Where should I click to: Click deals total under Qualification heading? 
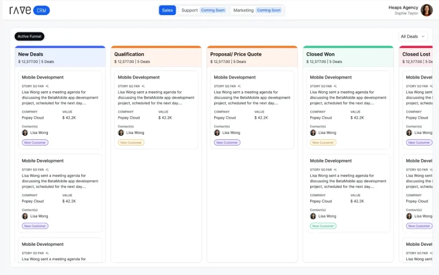tap(132, 62)
